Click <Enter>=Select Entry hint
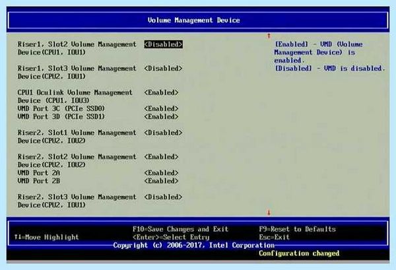 [171, 238]
